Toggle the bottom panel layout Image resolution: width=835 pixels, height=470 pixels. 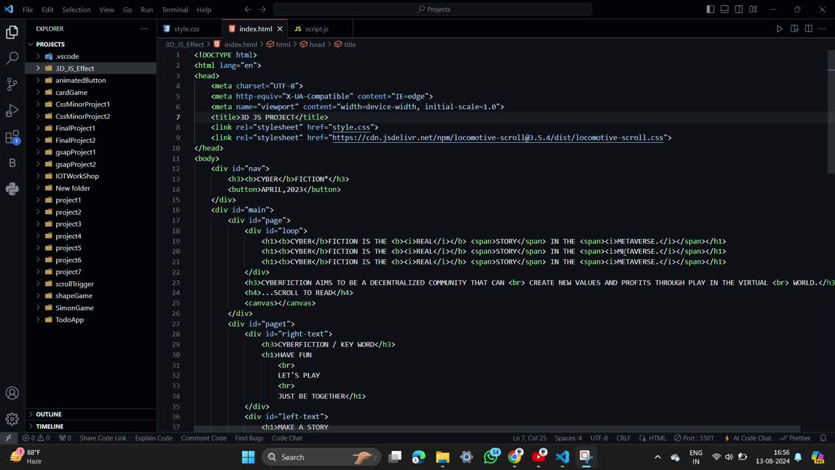tap(725, 9)
